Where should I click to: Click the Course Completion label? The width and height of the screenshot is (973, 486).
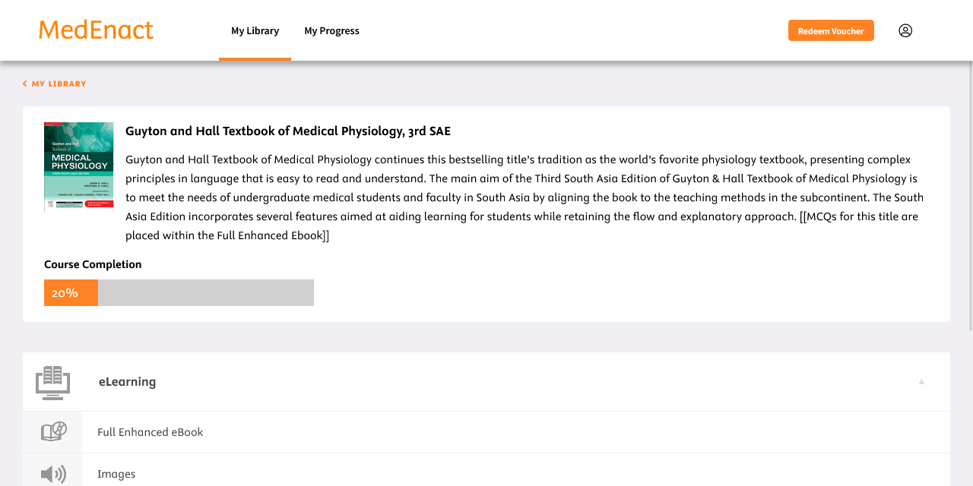93,264
